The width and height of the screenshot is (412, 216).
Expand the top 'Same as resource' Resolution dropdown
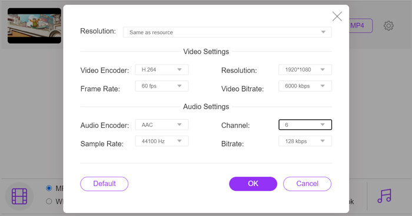coord(227,32)
